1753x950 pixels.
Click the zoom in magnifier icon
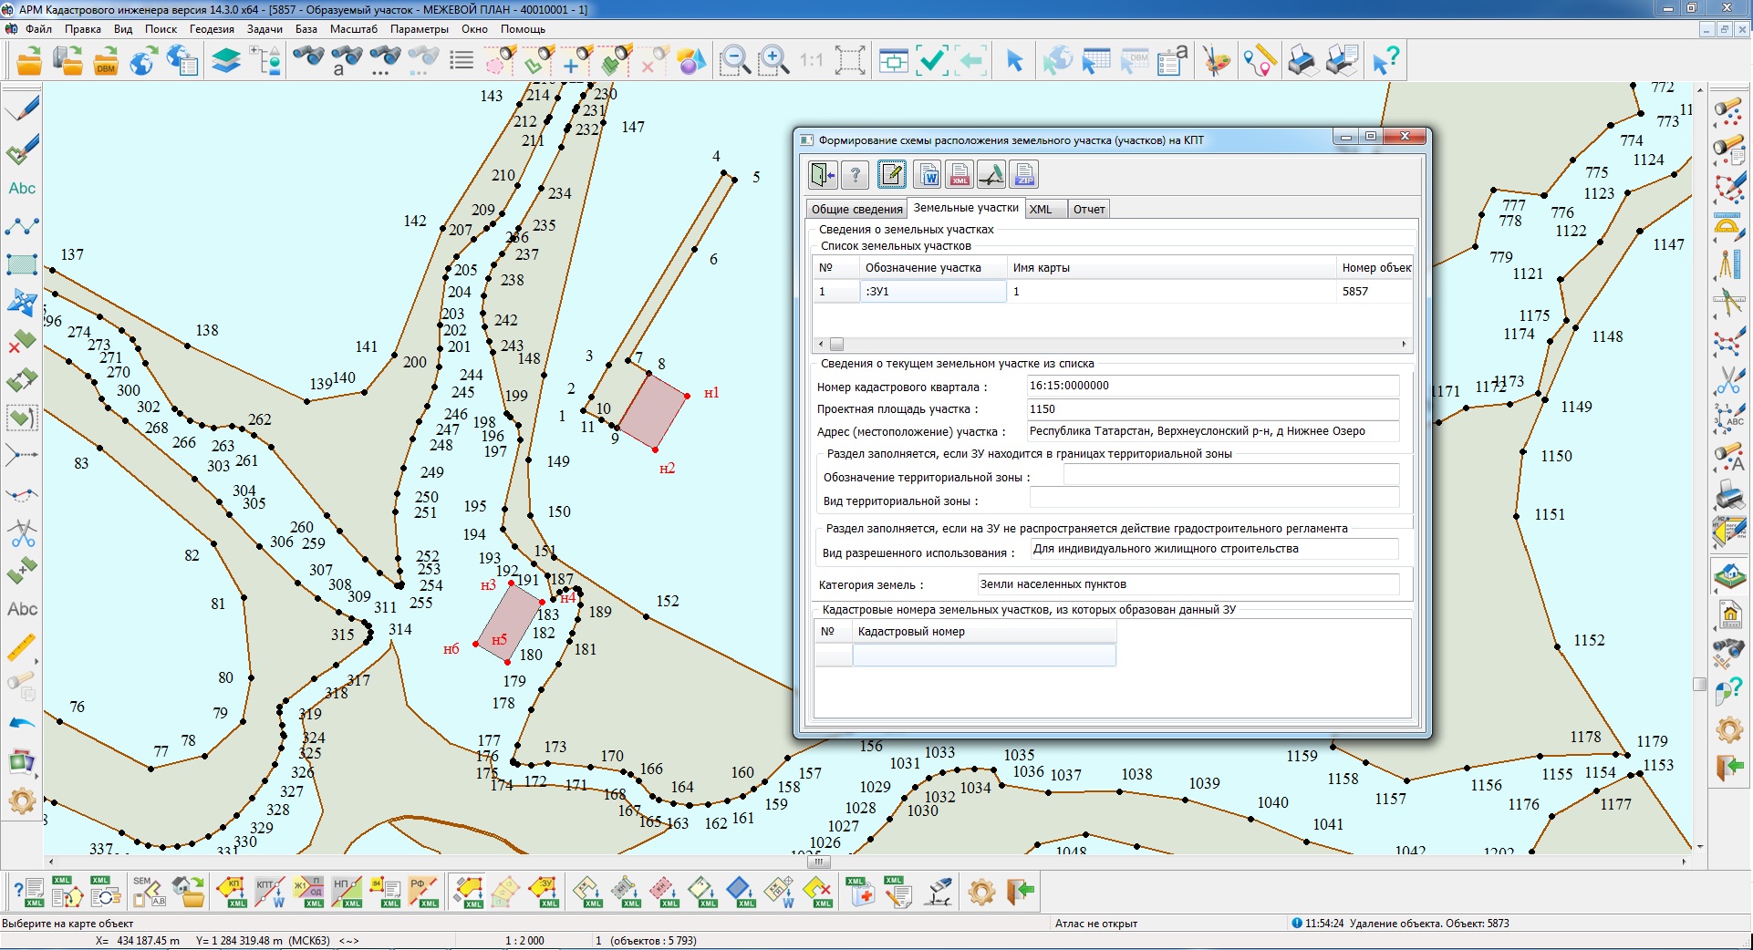[774, 62]
